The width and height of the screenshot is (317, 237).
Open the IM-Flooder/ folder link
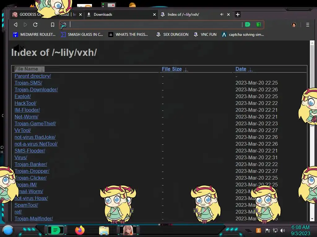[27, 110]
